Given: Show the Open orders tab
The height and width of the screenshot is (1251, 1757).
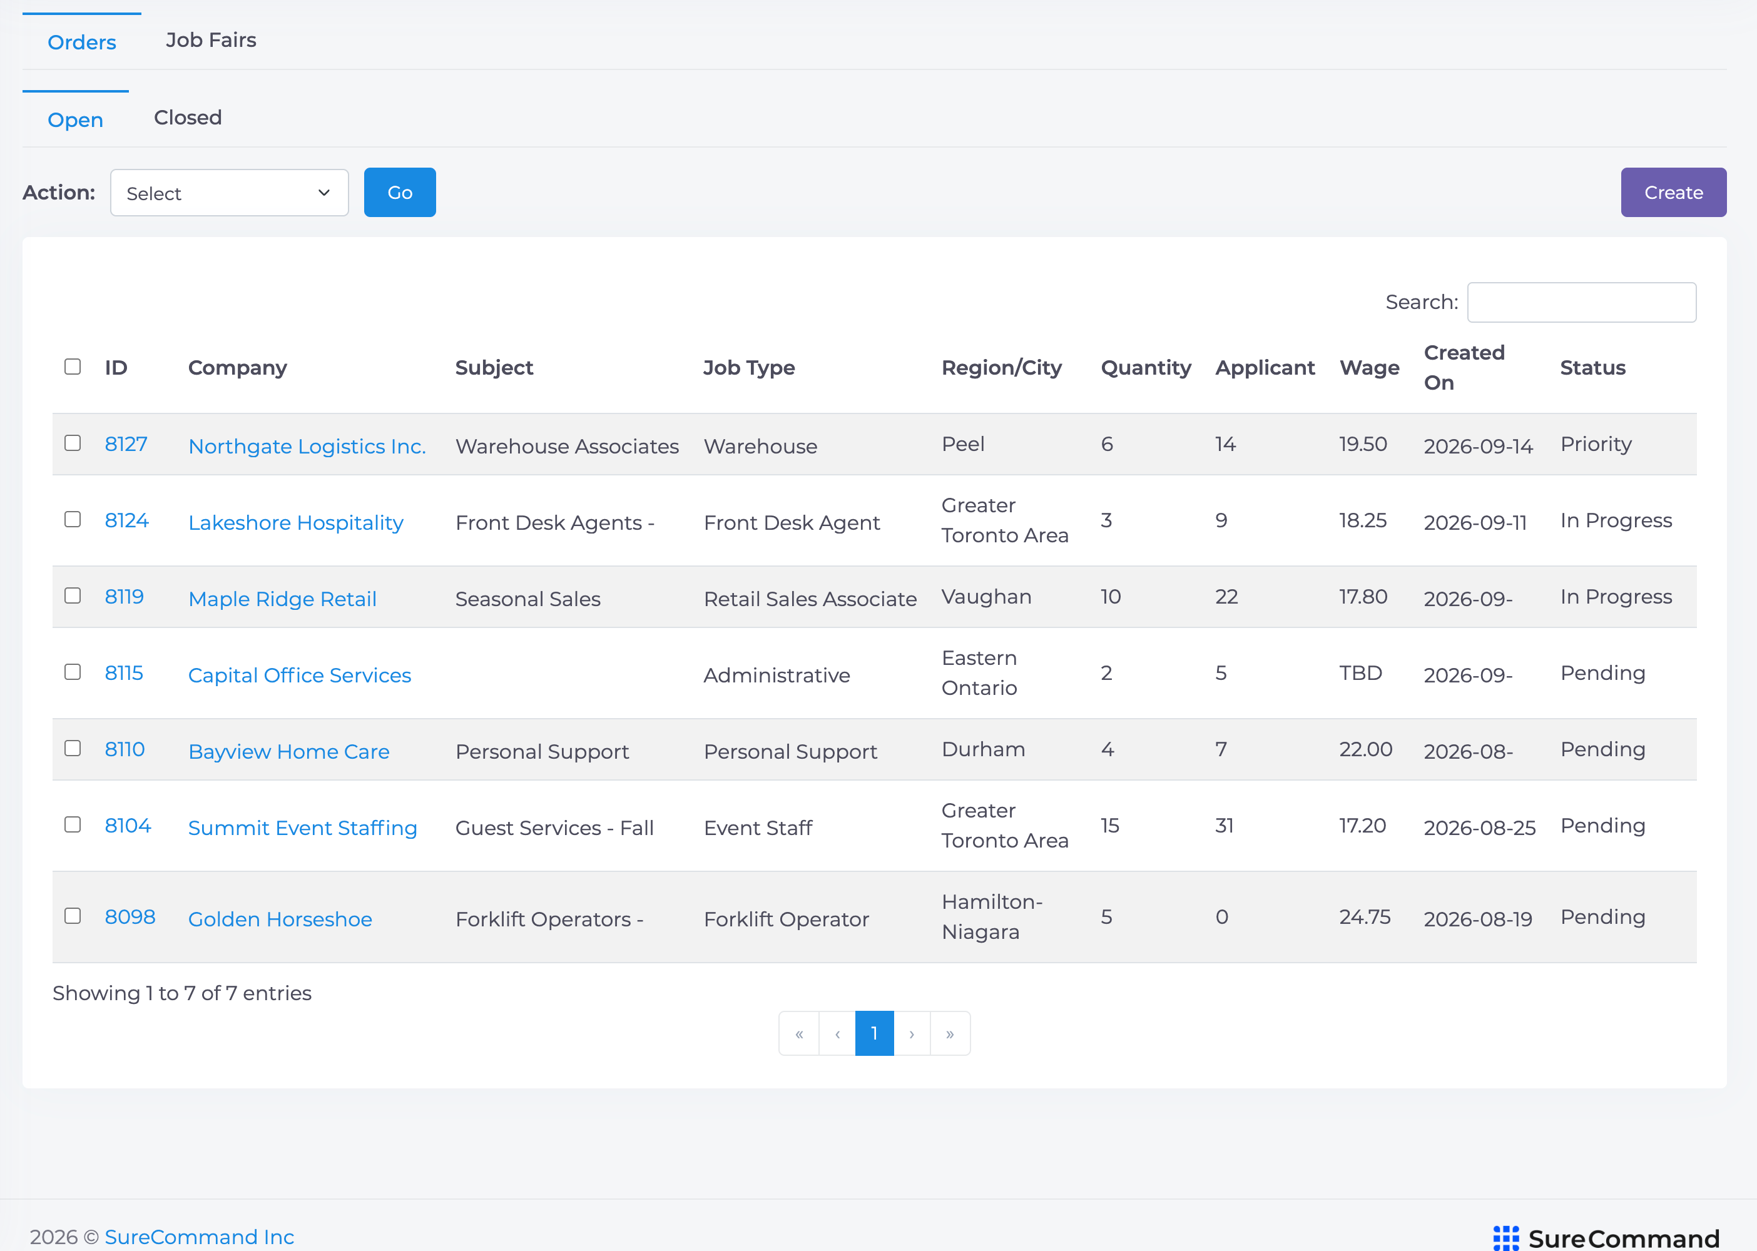Looking at the screenshot, I should coord(76,119).
